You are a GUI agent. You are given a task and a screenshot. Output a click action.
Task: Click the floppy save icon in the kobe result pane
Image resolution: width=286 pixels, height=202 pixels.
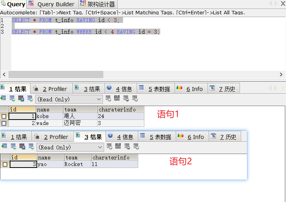click(x=117, y=98)
